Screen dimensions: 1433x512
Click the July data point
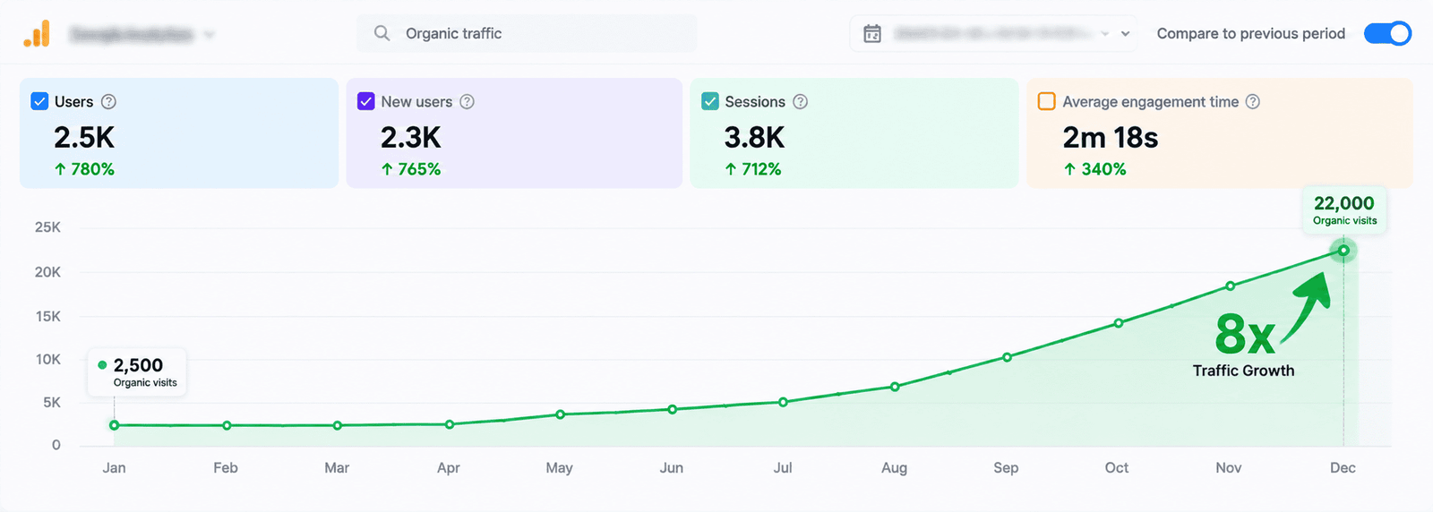tap(784, 402)
